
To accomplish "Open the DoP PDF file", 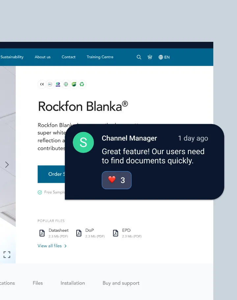I will coord(90,233).
